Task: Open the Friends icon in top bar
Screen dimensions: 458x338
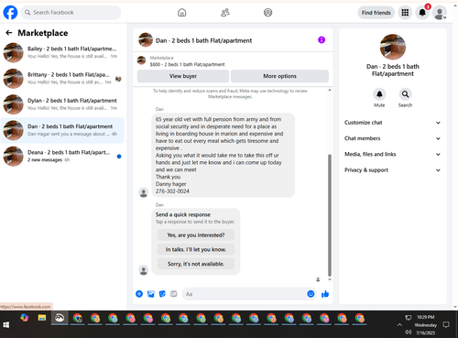Action: 225,13
